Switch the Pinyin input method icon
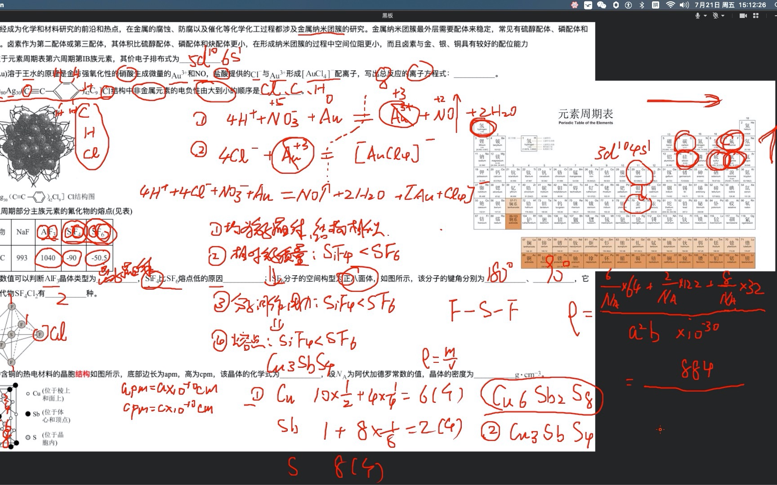This screenshot has height=485, width=777. [x=656, y=5]
